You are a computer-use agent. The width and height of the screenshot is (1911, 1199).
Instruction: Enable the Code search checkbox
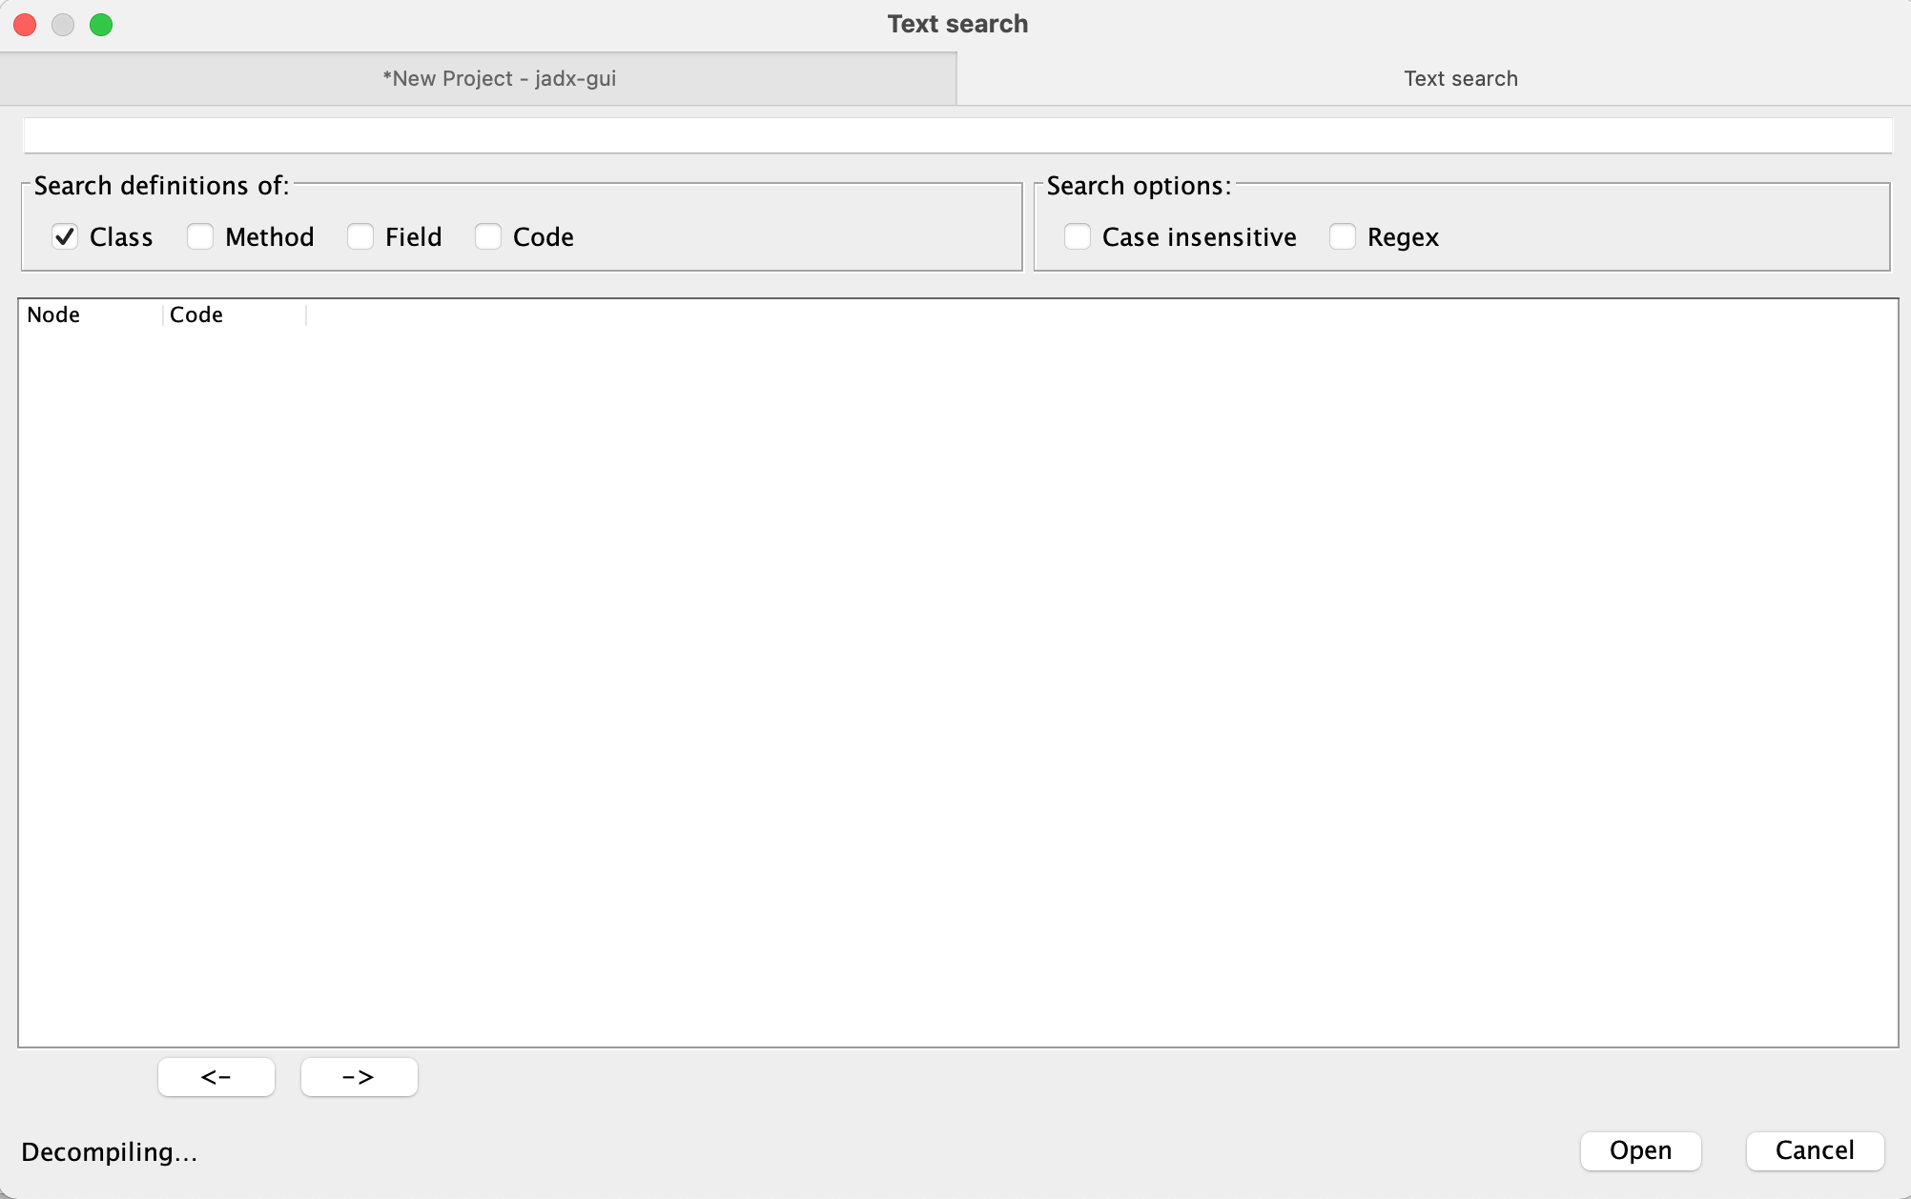pos(488,236)
